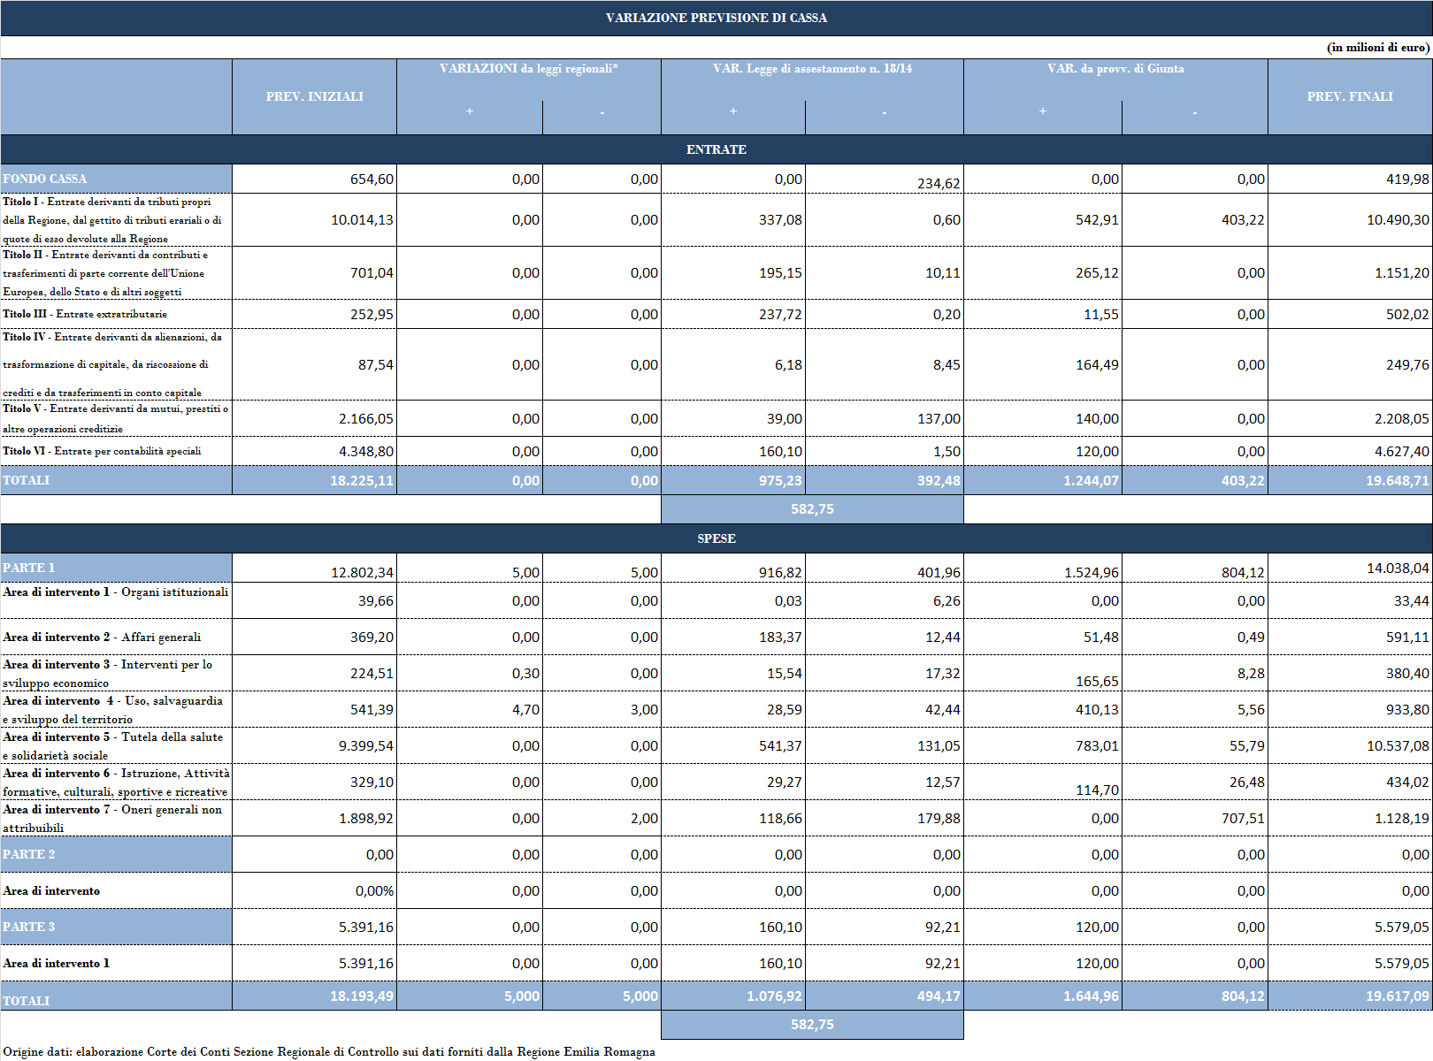Select Area di intervento 4 value 410,13
The height and width of the screenshot is (1061, 1433).
[1097, 709]
